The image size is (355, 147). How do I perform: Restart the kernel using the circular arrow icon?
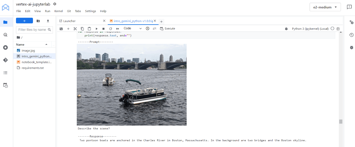click(111, 29)
